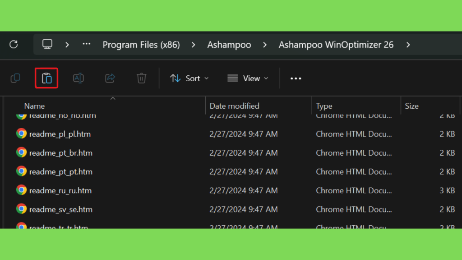Image resolution: width=462 pixels, height=260 pixels.
Task: Expand chevron after Ashampoo breadcrumb
Action: click(264, 45)
